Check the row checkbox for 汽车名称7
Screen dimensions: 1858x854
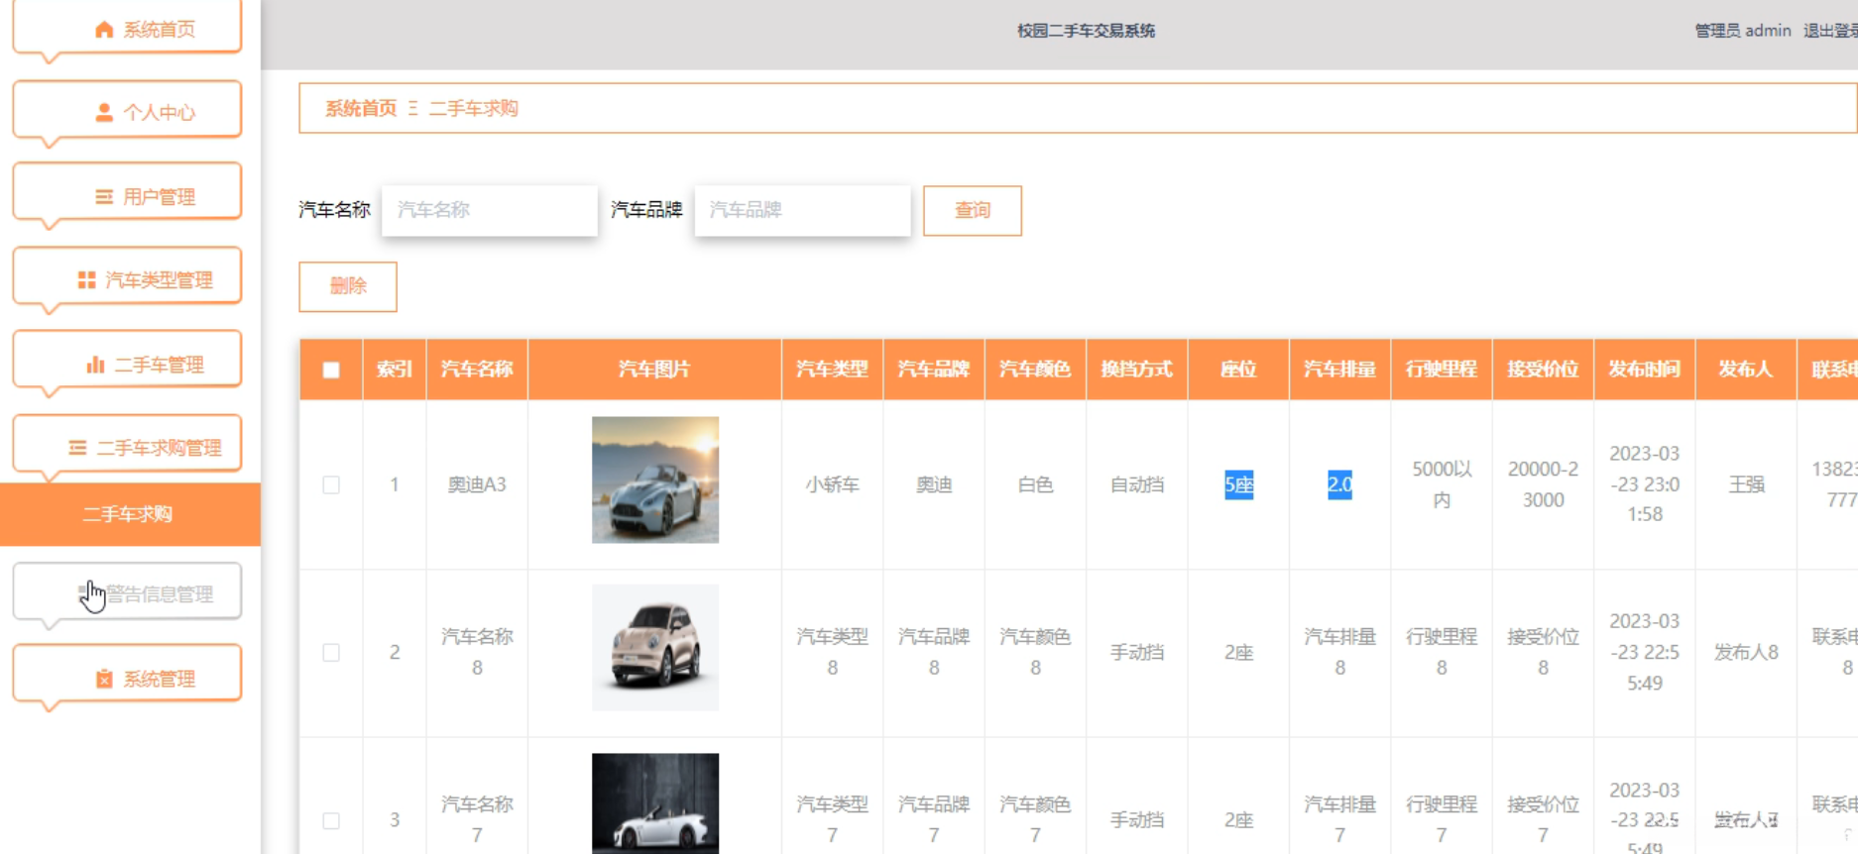point(331,820)
